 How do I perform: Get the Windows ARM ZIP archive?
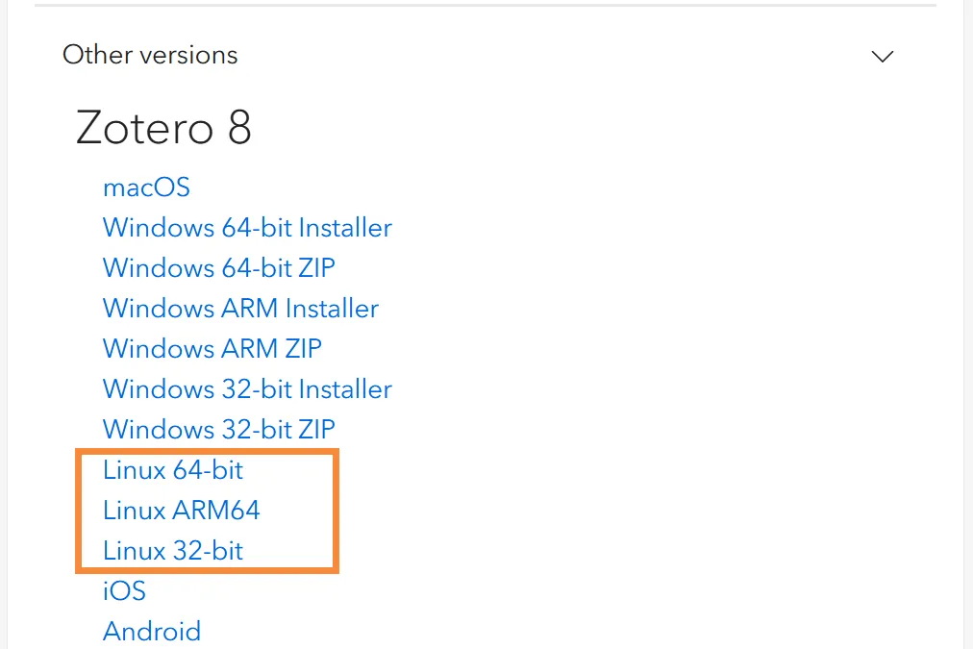(212, 348)
